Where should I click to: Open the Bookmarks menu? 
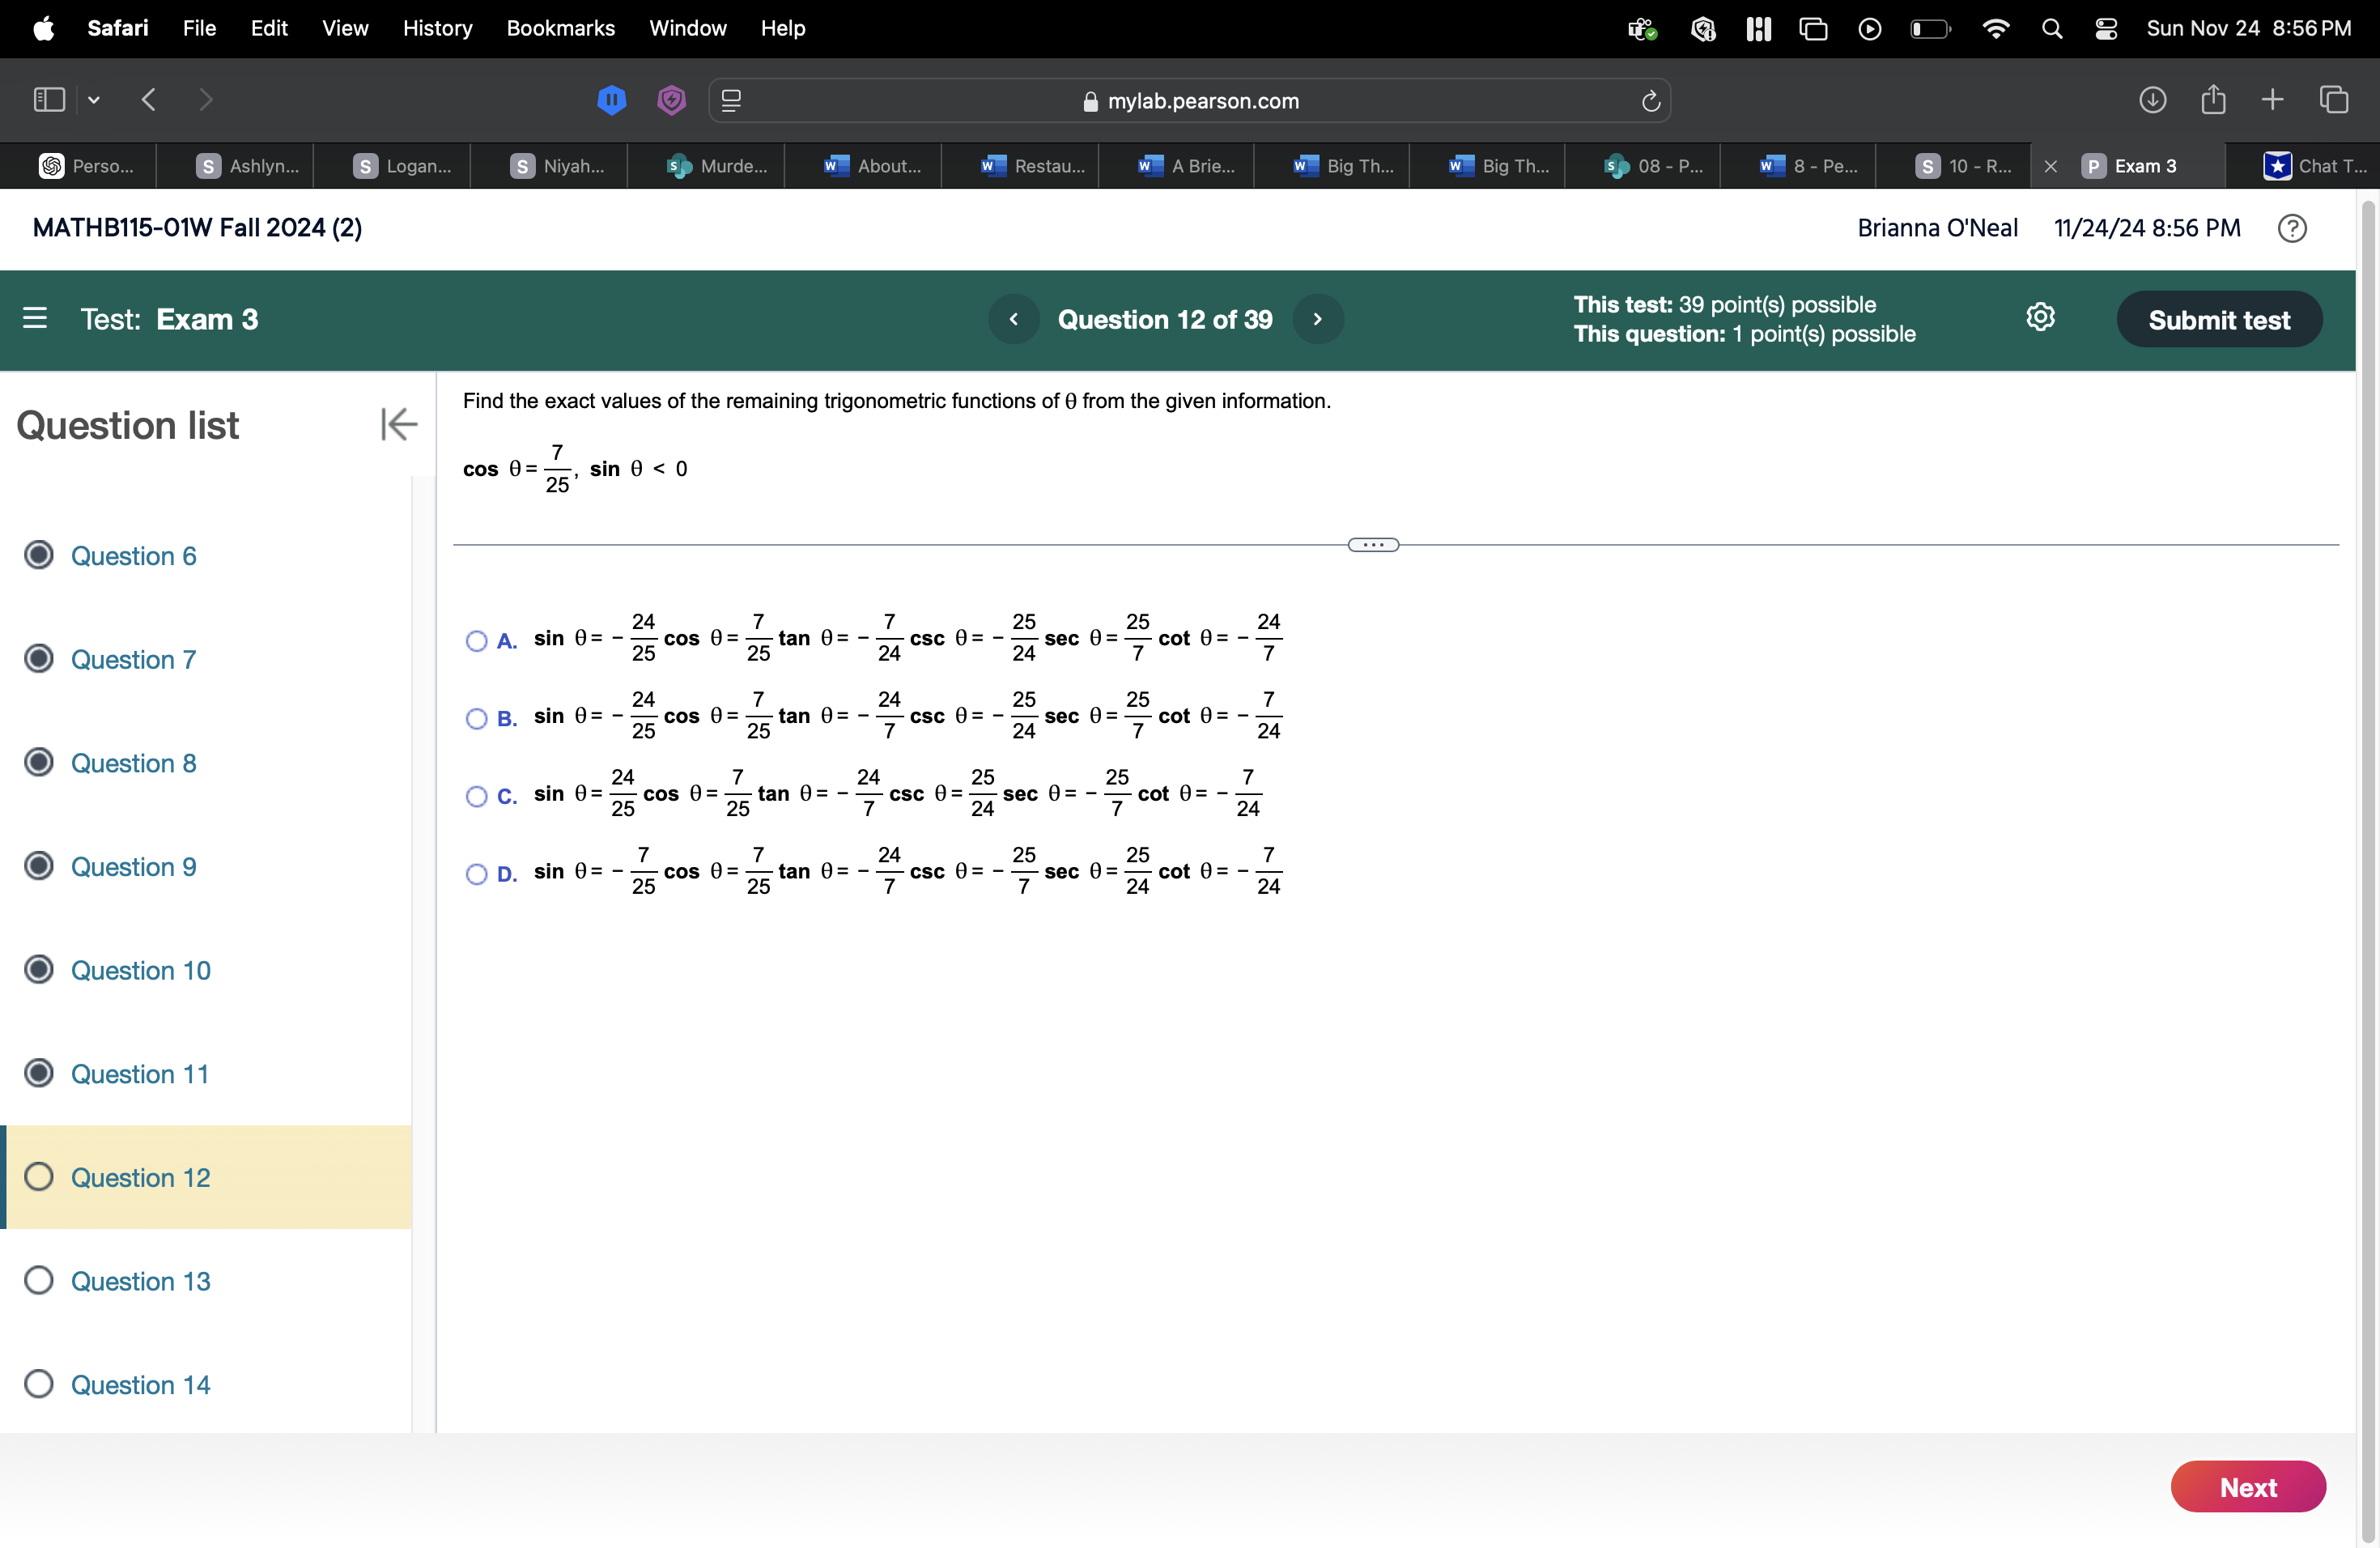point(560,28)
